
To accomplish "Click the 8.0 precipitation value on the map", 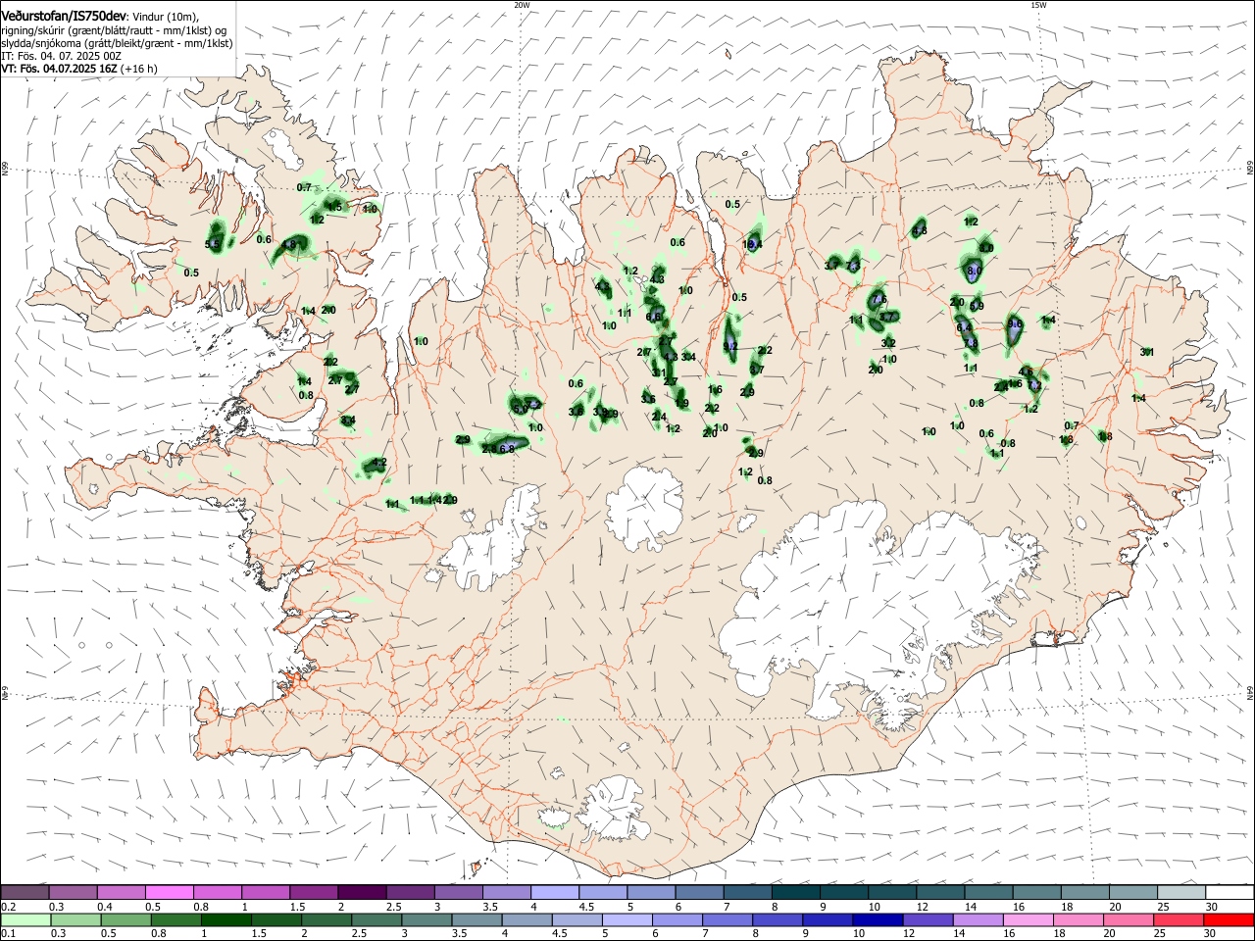I will click(x=975, y=271).
